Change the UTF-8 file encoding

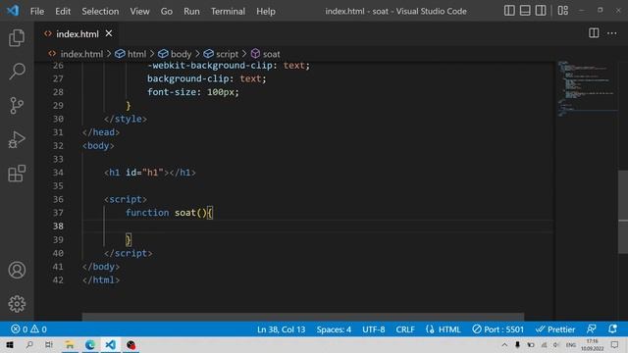373,329
